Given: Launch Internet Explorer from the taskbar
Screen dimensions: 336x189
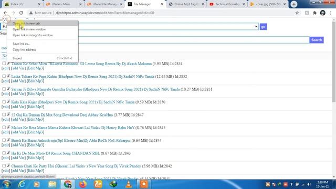Looking at the screenshot, I should click(x=22, y=184).
